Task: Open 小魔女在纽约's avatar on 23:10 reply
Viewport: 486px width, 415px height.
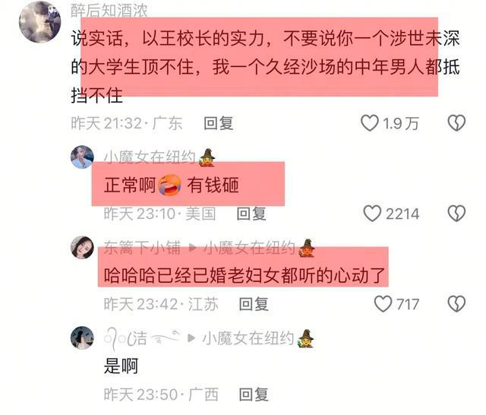Action: [82, 157]
